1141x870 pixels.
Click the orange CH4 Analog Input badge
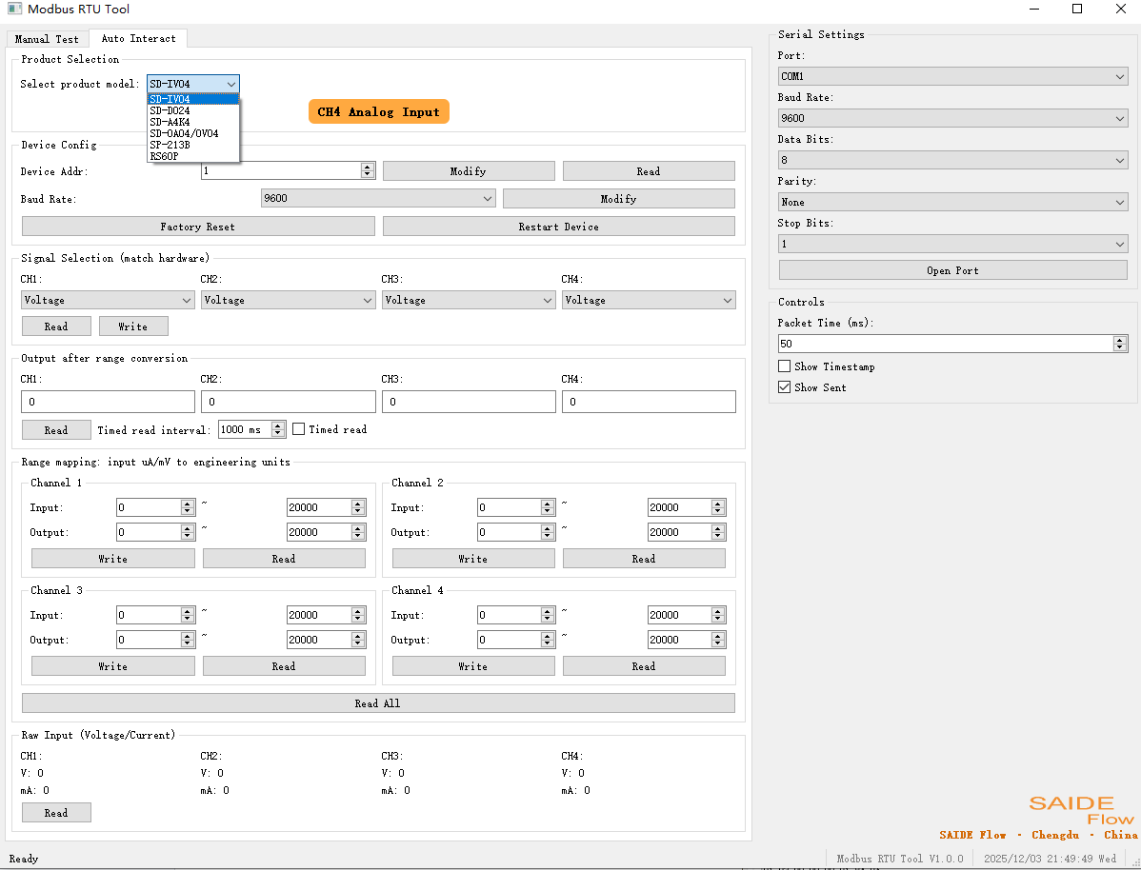click(378, 111)
